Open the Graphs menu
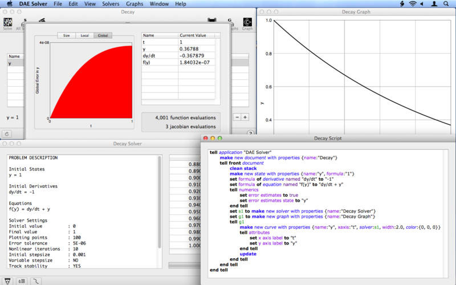 [x=135, y=4]
